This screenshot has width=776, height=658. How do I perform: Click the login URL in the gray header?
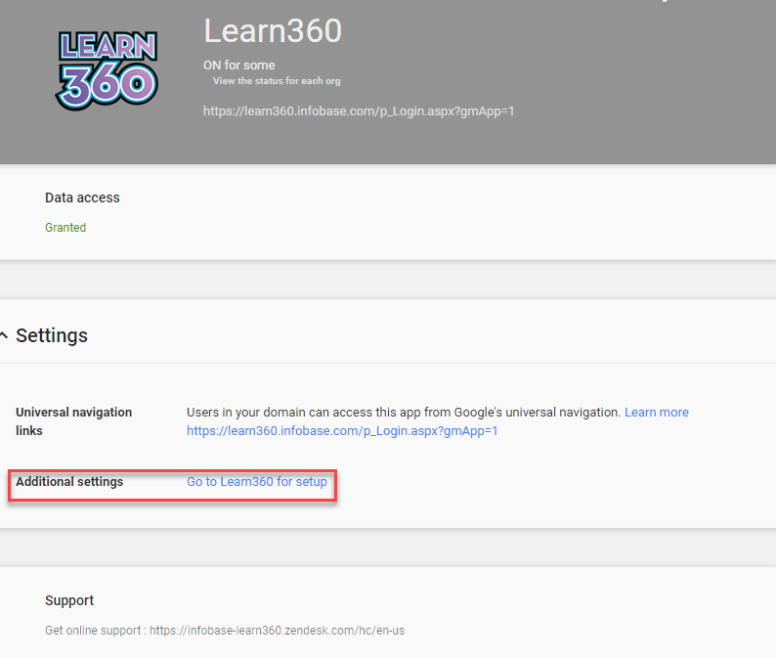click(x=358, y=111)
